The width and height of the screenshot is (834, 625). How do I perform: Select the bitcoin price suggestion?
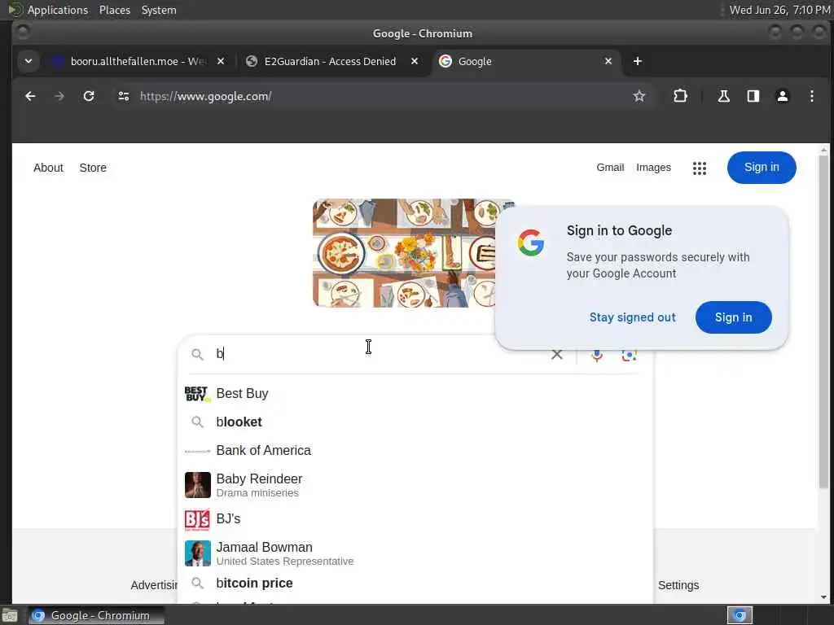tap(415, 583)
